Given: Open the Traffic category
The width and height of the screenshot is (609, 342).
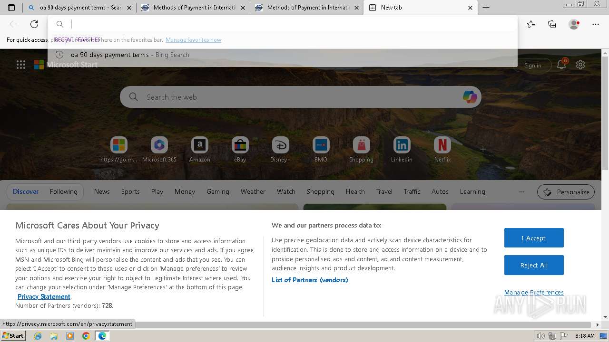Looking at the screenshot, I should (412, 191).
